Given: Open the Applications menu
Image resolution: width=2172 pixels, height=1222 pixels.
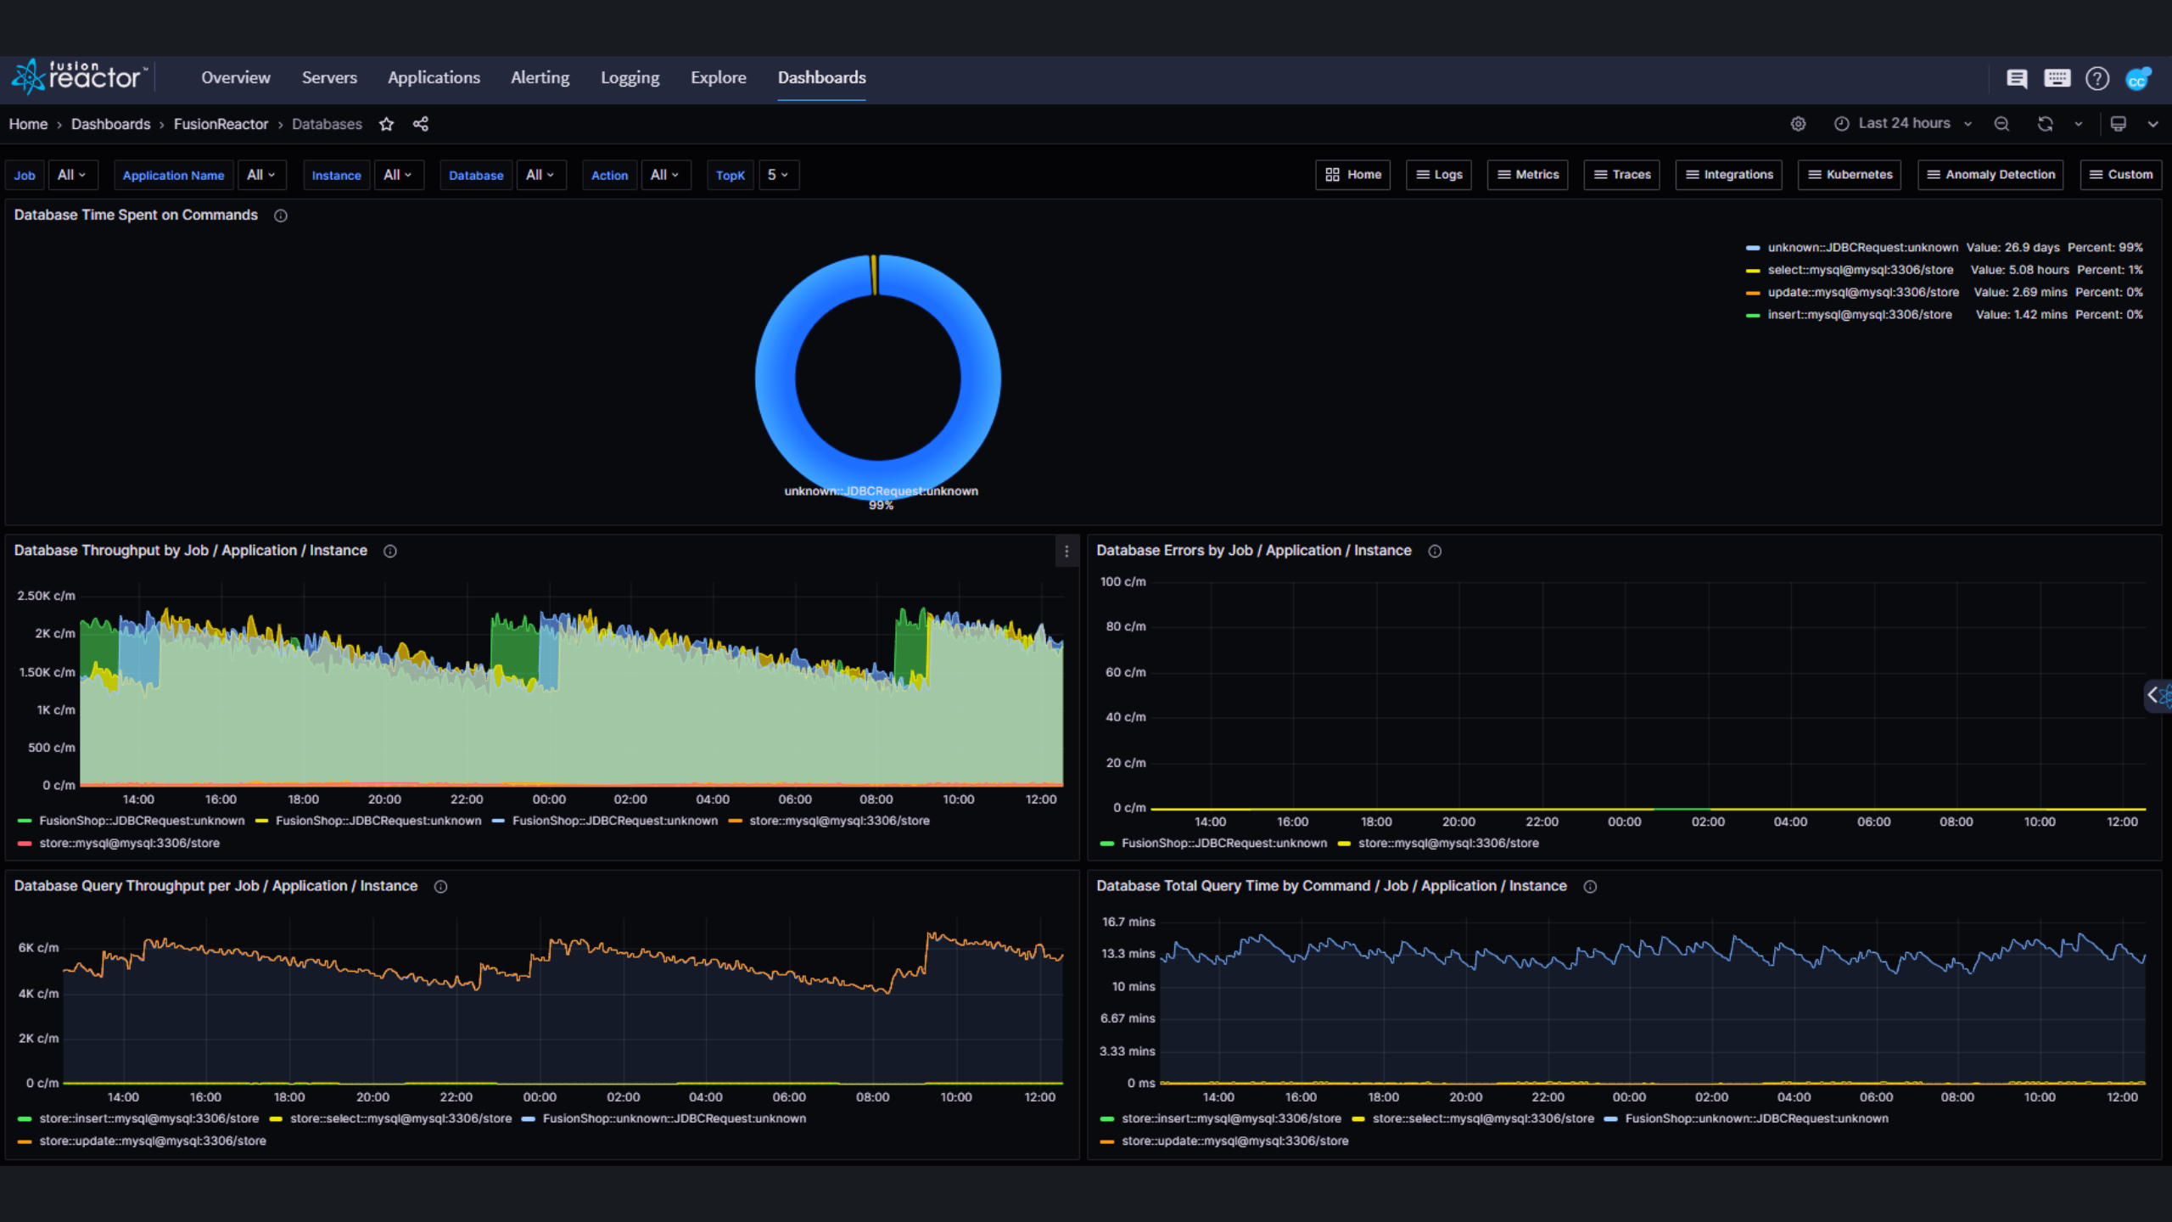Looking at the screenshot, I should (x=434, y=77).
